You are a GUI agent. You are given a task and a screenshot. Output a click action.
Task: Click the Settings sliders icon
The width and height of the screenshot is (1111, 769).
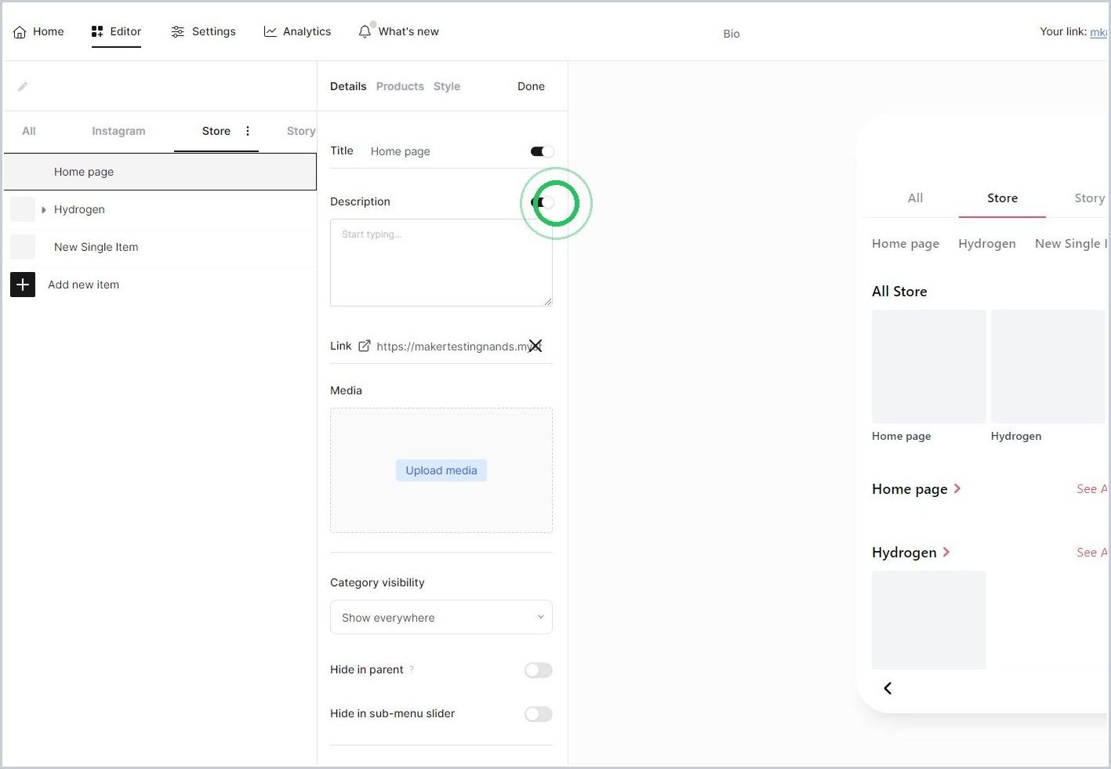point(178,31)
